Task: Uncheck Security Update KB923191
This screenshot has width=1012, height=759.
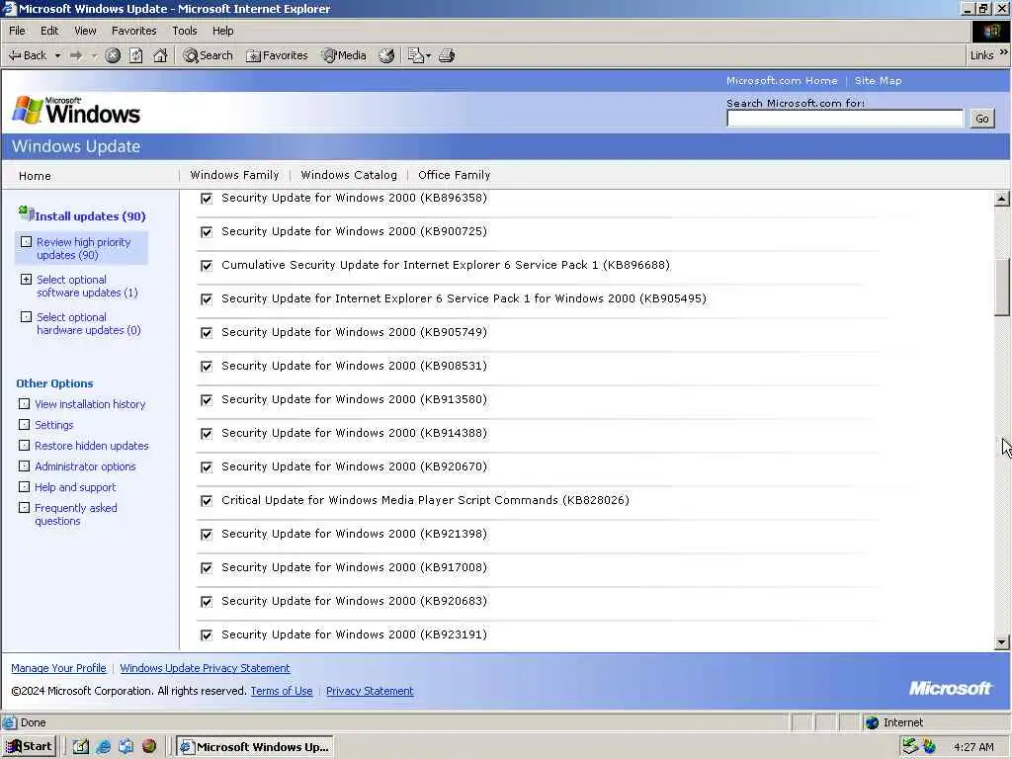Action: click(207, 634)
